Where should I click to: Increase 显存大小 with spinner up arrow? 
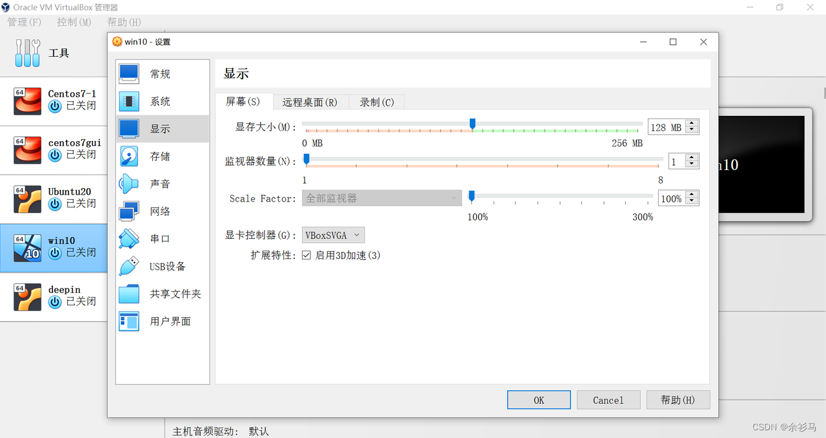pyautogui.click(x=692, y=123)
